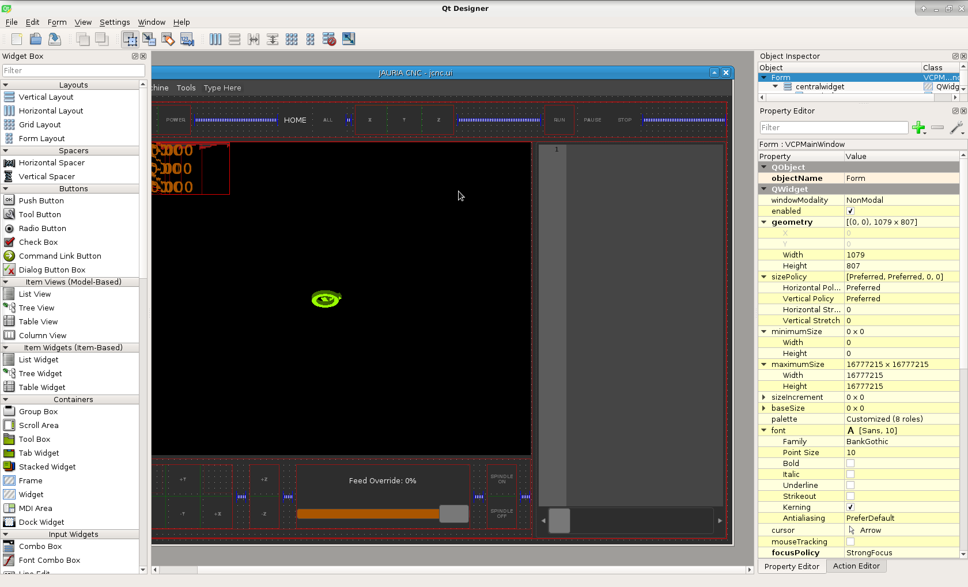The height and width of the screenshot is (587, 968).
Task: Collapse centralwidget in Object Inspector
Action: click(x=776, y=86)
